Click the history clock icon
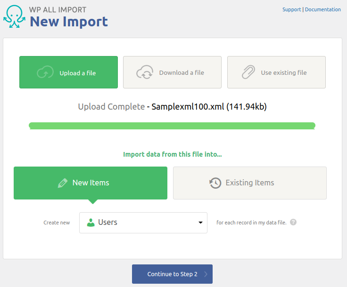The image size is (347, 287). 215,183
